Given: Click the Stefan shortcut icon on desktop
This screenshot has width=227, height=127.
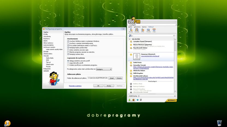Looking at the screenshot, I should pyautogui.click(x=7, y=123).
